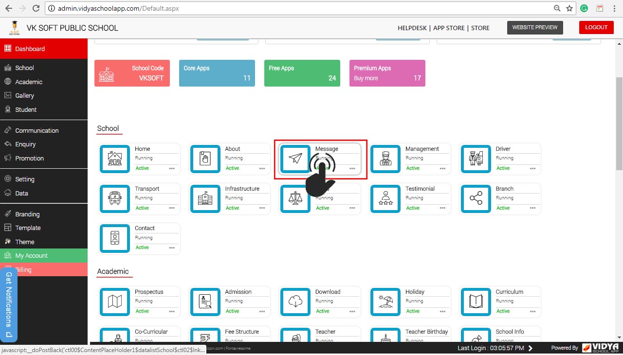Open the About app icon

205,159
